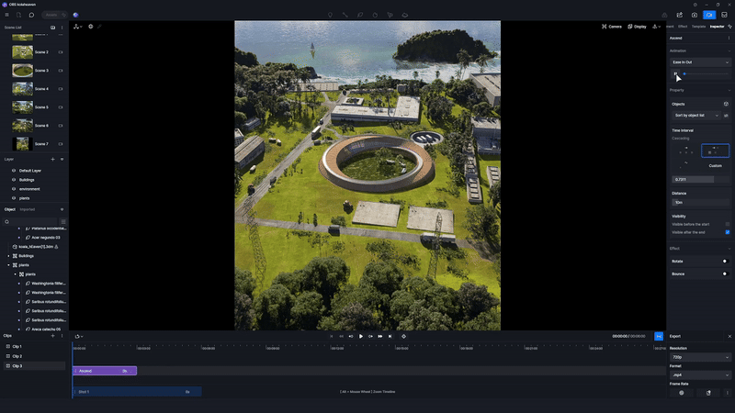Open Sort by object list dropdown

click(x=696, y=116)
